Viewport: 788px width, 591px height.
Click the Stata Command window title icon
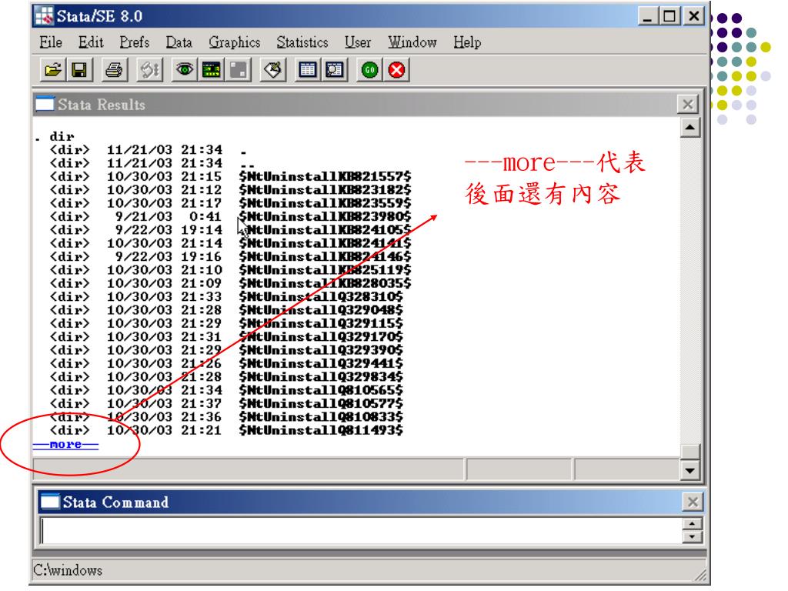tap(50, 502)
